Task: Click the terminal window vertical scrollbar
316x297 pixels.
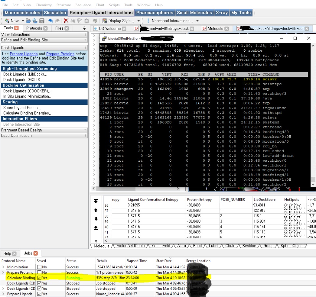Action: [313, 115]
